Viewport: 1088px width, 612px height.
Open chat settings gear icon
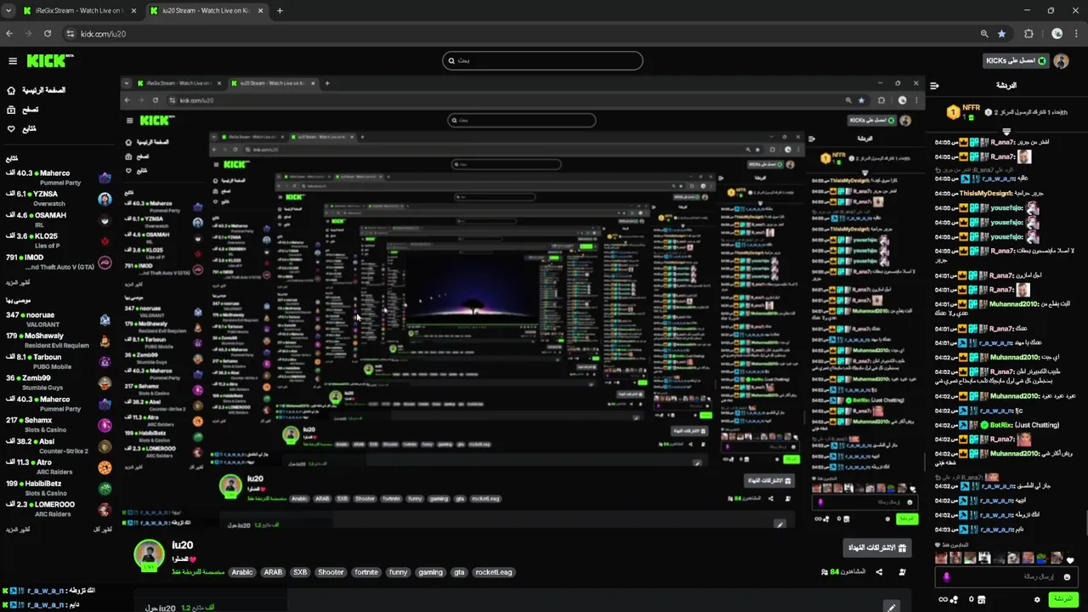[1036, 600]
